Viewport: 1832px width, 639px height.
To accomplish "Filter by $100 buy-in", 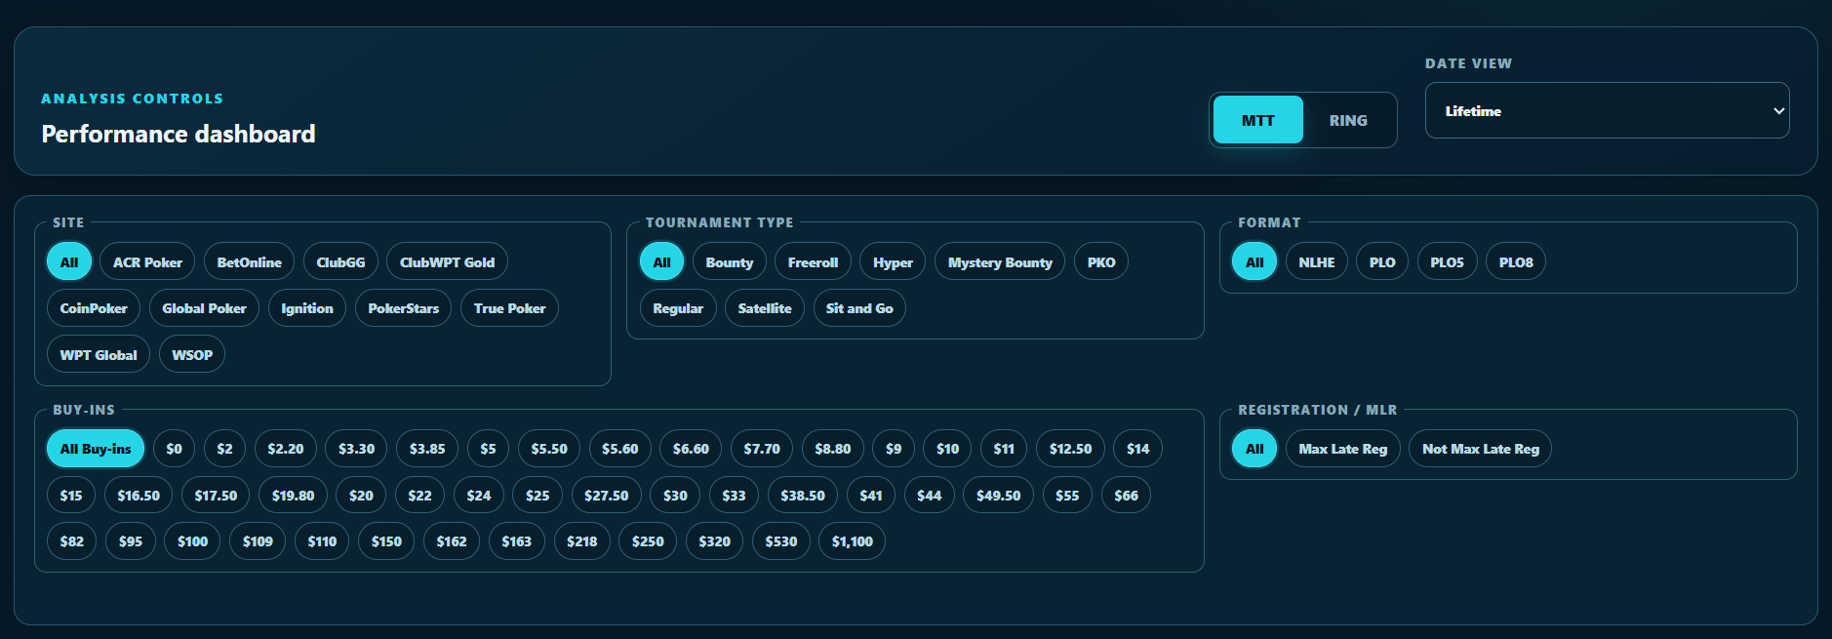I will click(x=192, y=540).
